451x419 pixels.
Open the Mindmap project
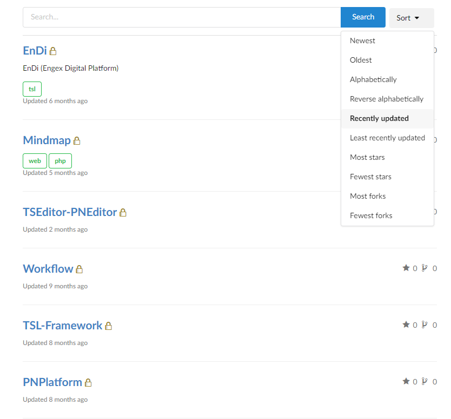[x=47, y=140]
